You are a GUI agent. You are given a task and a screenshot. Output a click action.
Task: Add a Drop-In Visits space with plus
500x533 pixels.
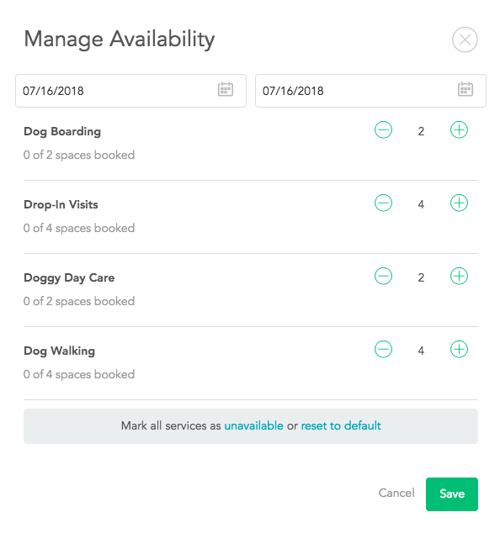[459, 203]
